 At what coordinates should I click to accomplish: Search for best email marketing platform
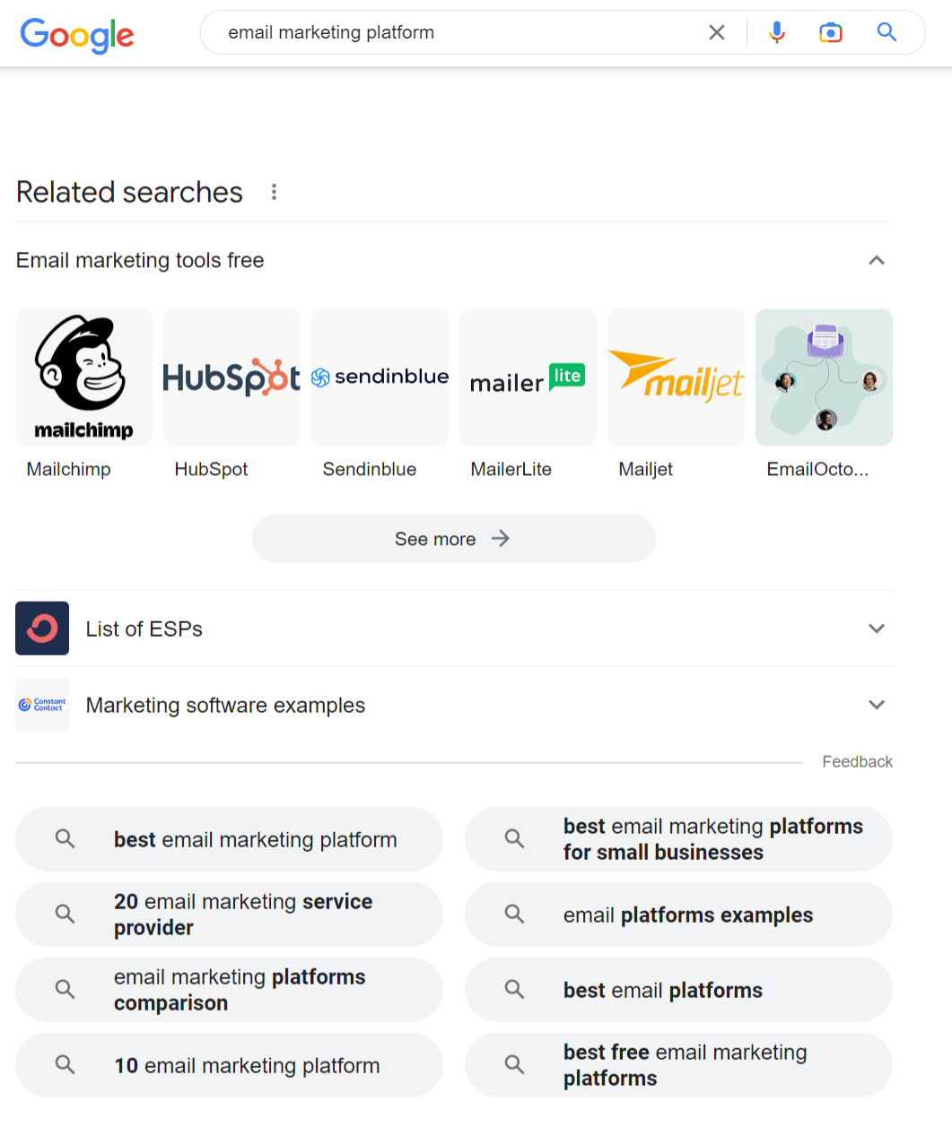(x=229, y=839)
